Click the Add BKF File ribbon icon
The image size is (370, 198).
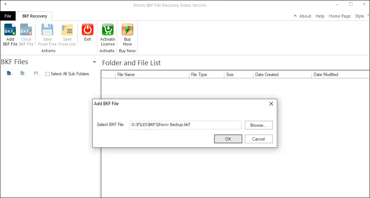click(x=10, y=29)
